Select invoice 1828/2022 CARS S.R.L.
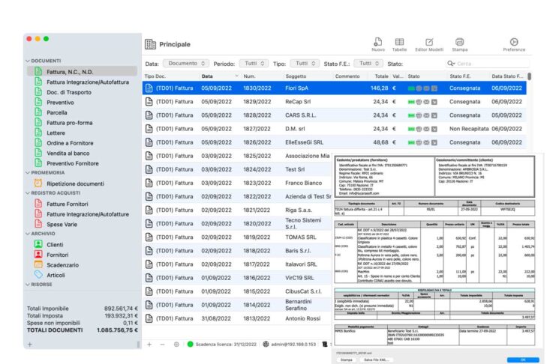 [x=335, y=115]
